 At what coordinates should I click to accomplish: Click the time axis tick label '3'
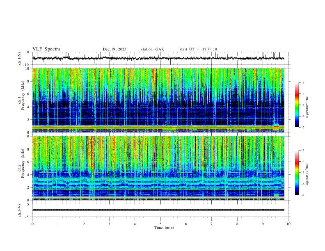[x=109, y=224]
